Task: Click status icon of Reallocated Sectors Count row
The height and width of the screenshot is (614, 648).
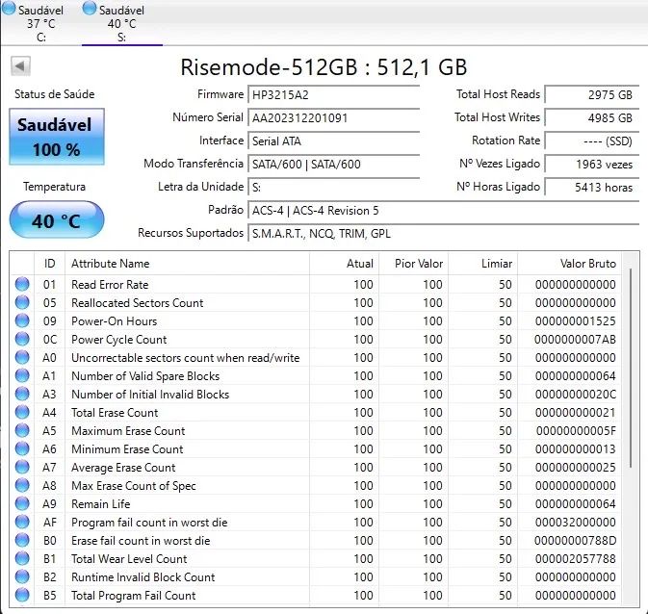Action: (22, 302)
